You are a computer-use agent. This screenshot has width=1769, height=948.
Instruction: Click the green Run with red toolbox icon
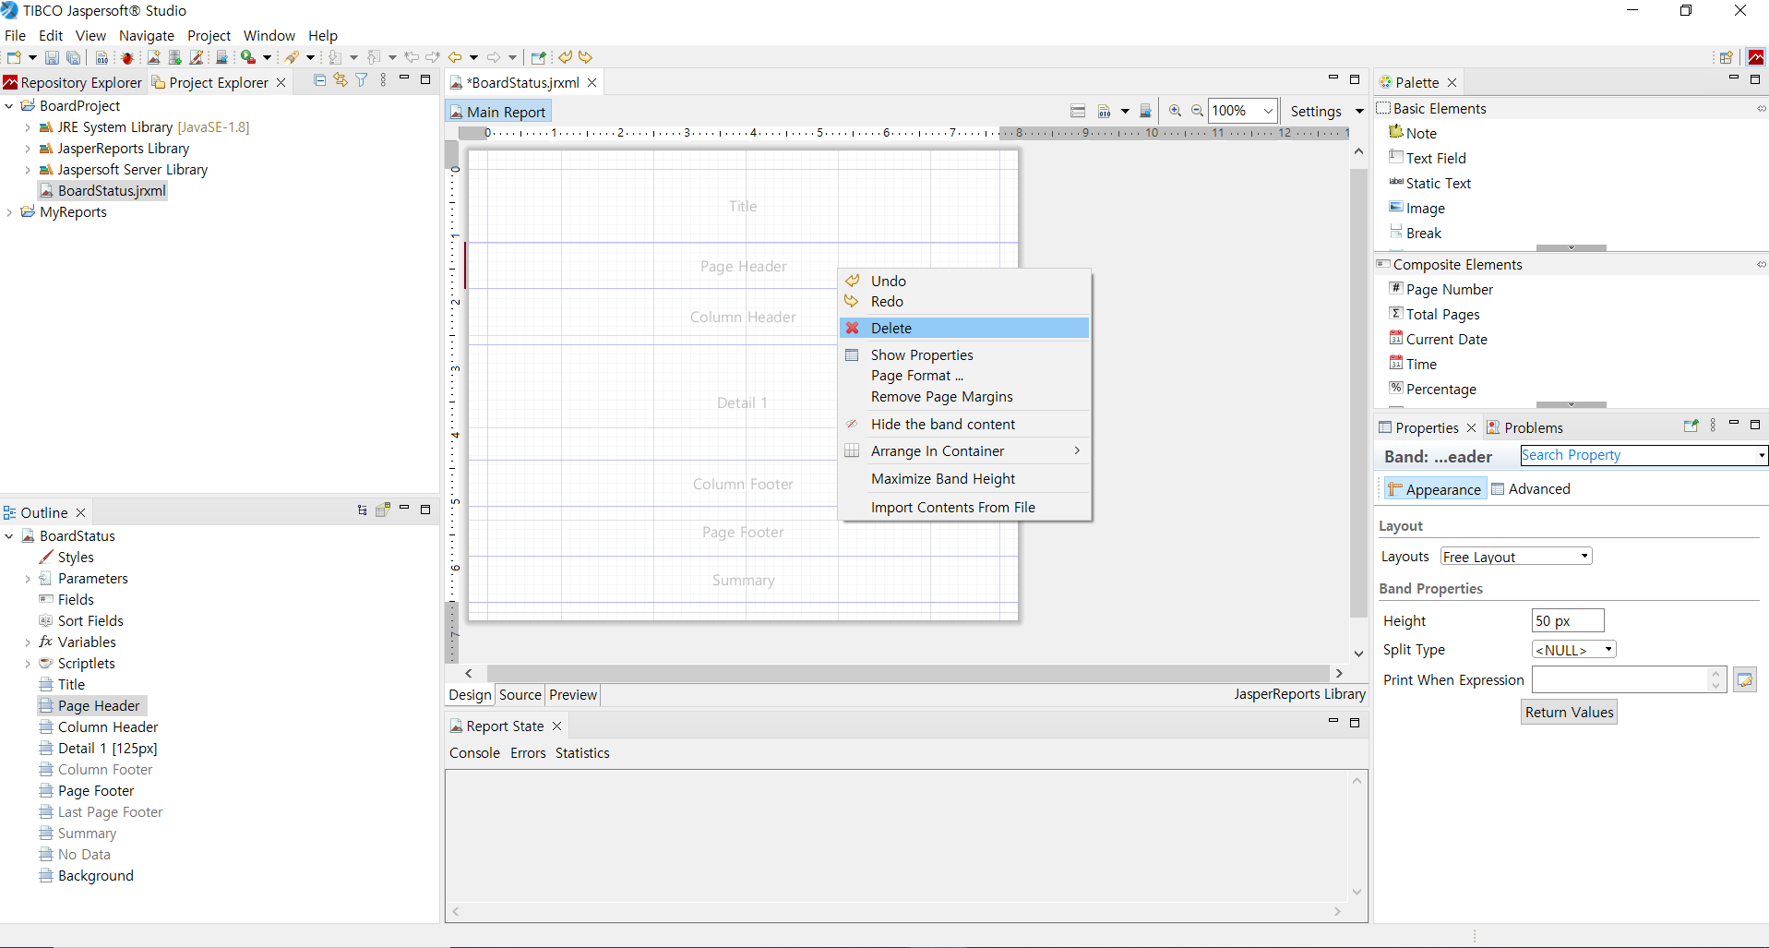pyautogui.click(x=247, y=57)
